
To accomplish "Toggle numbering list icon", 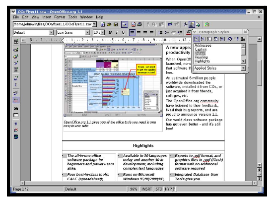I will coord(160,32).
